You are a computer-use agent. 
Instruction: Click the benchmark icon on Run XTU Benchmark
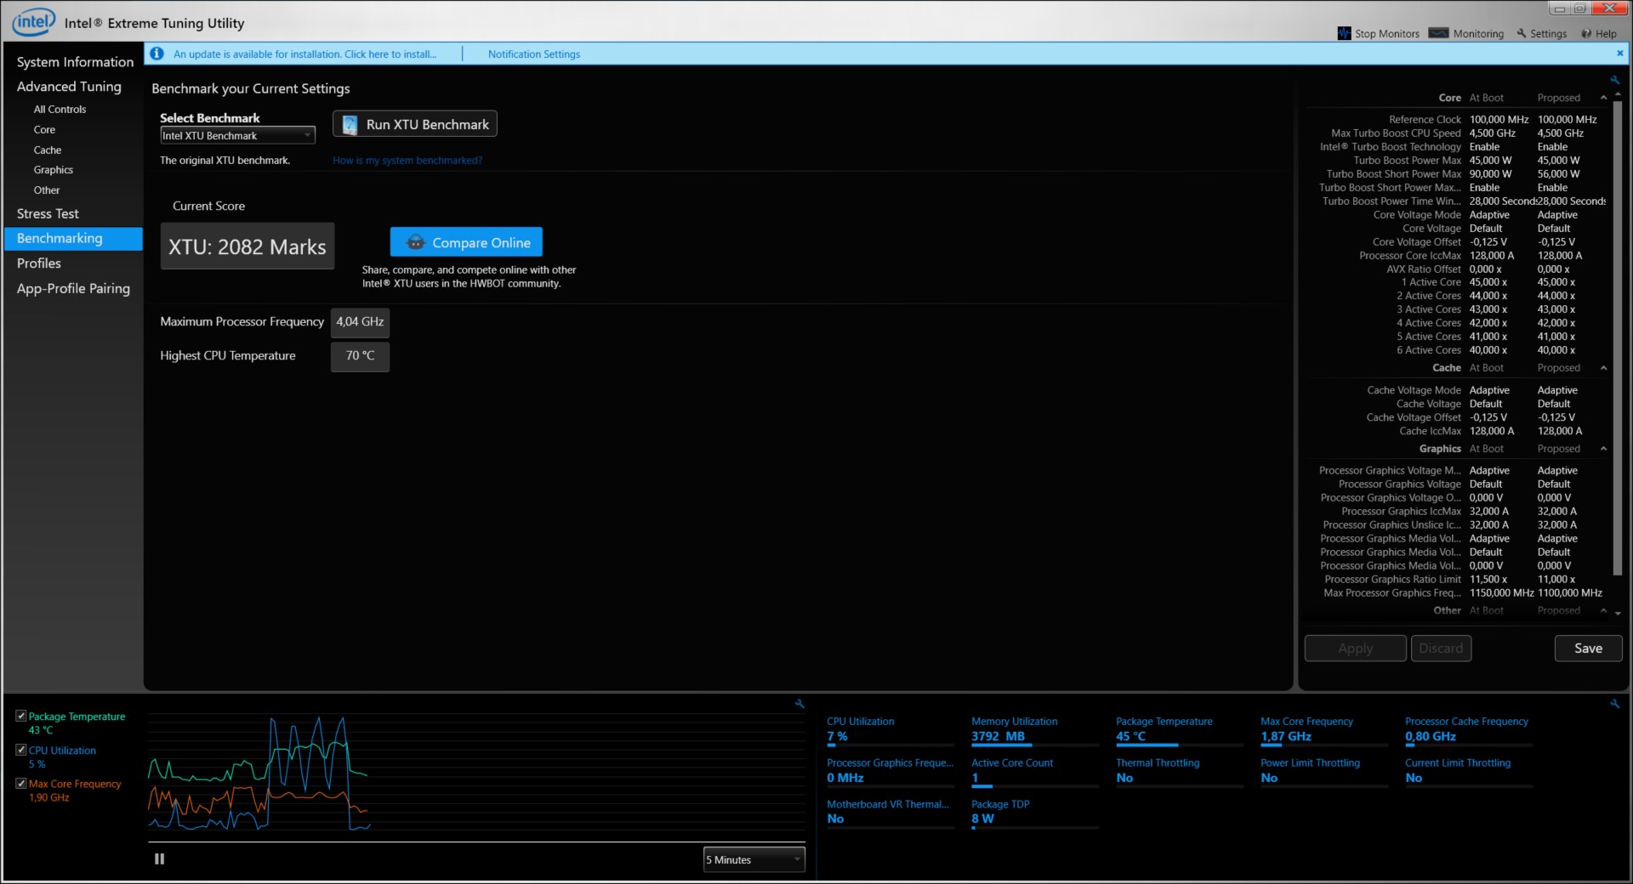click(349, 125)
